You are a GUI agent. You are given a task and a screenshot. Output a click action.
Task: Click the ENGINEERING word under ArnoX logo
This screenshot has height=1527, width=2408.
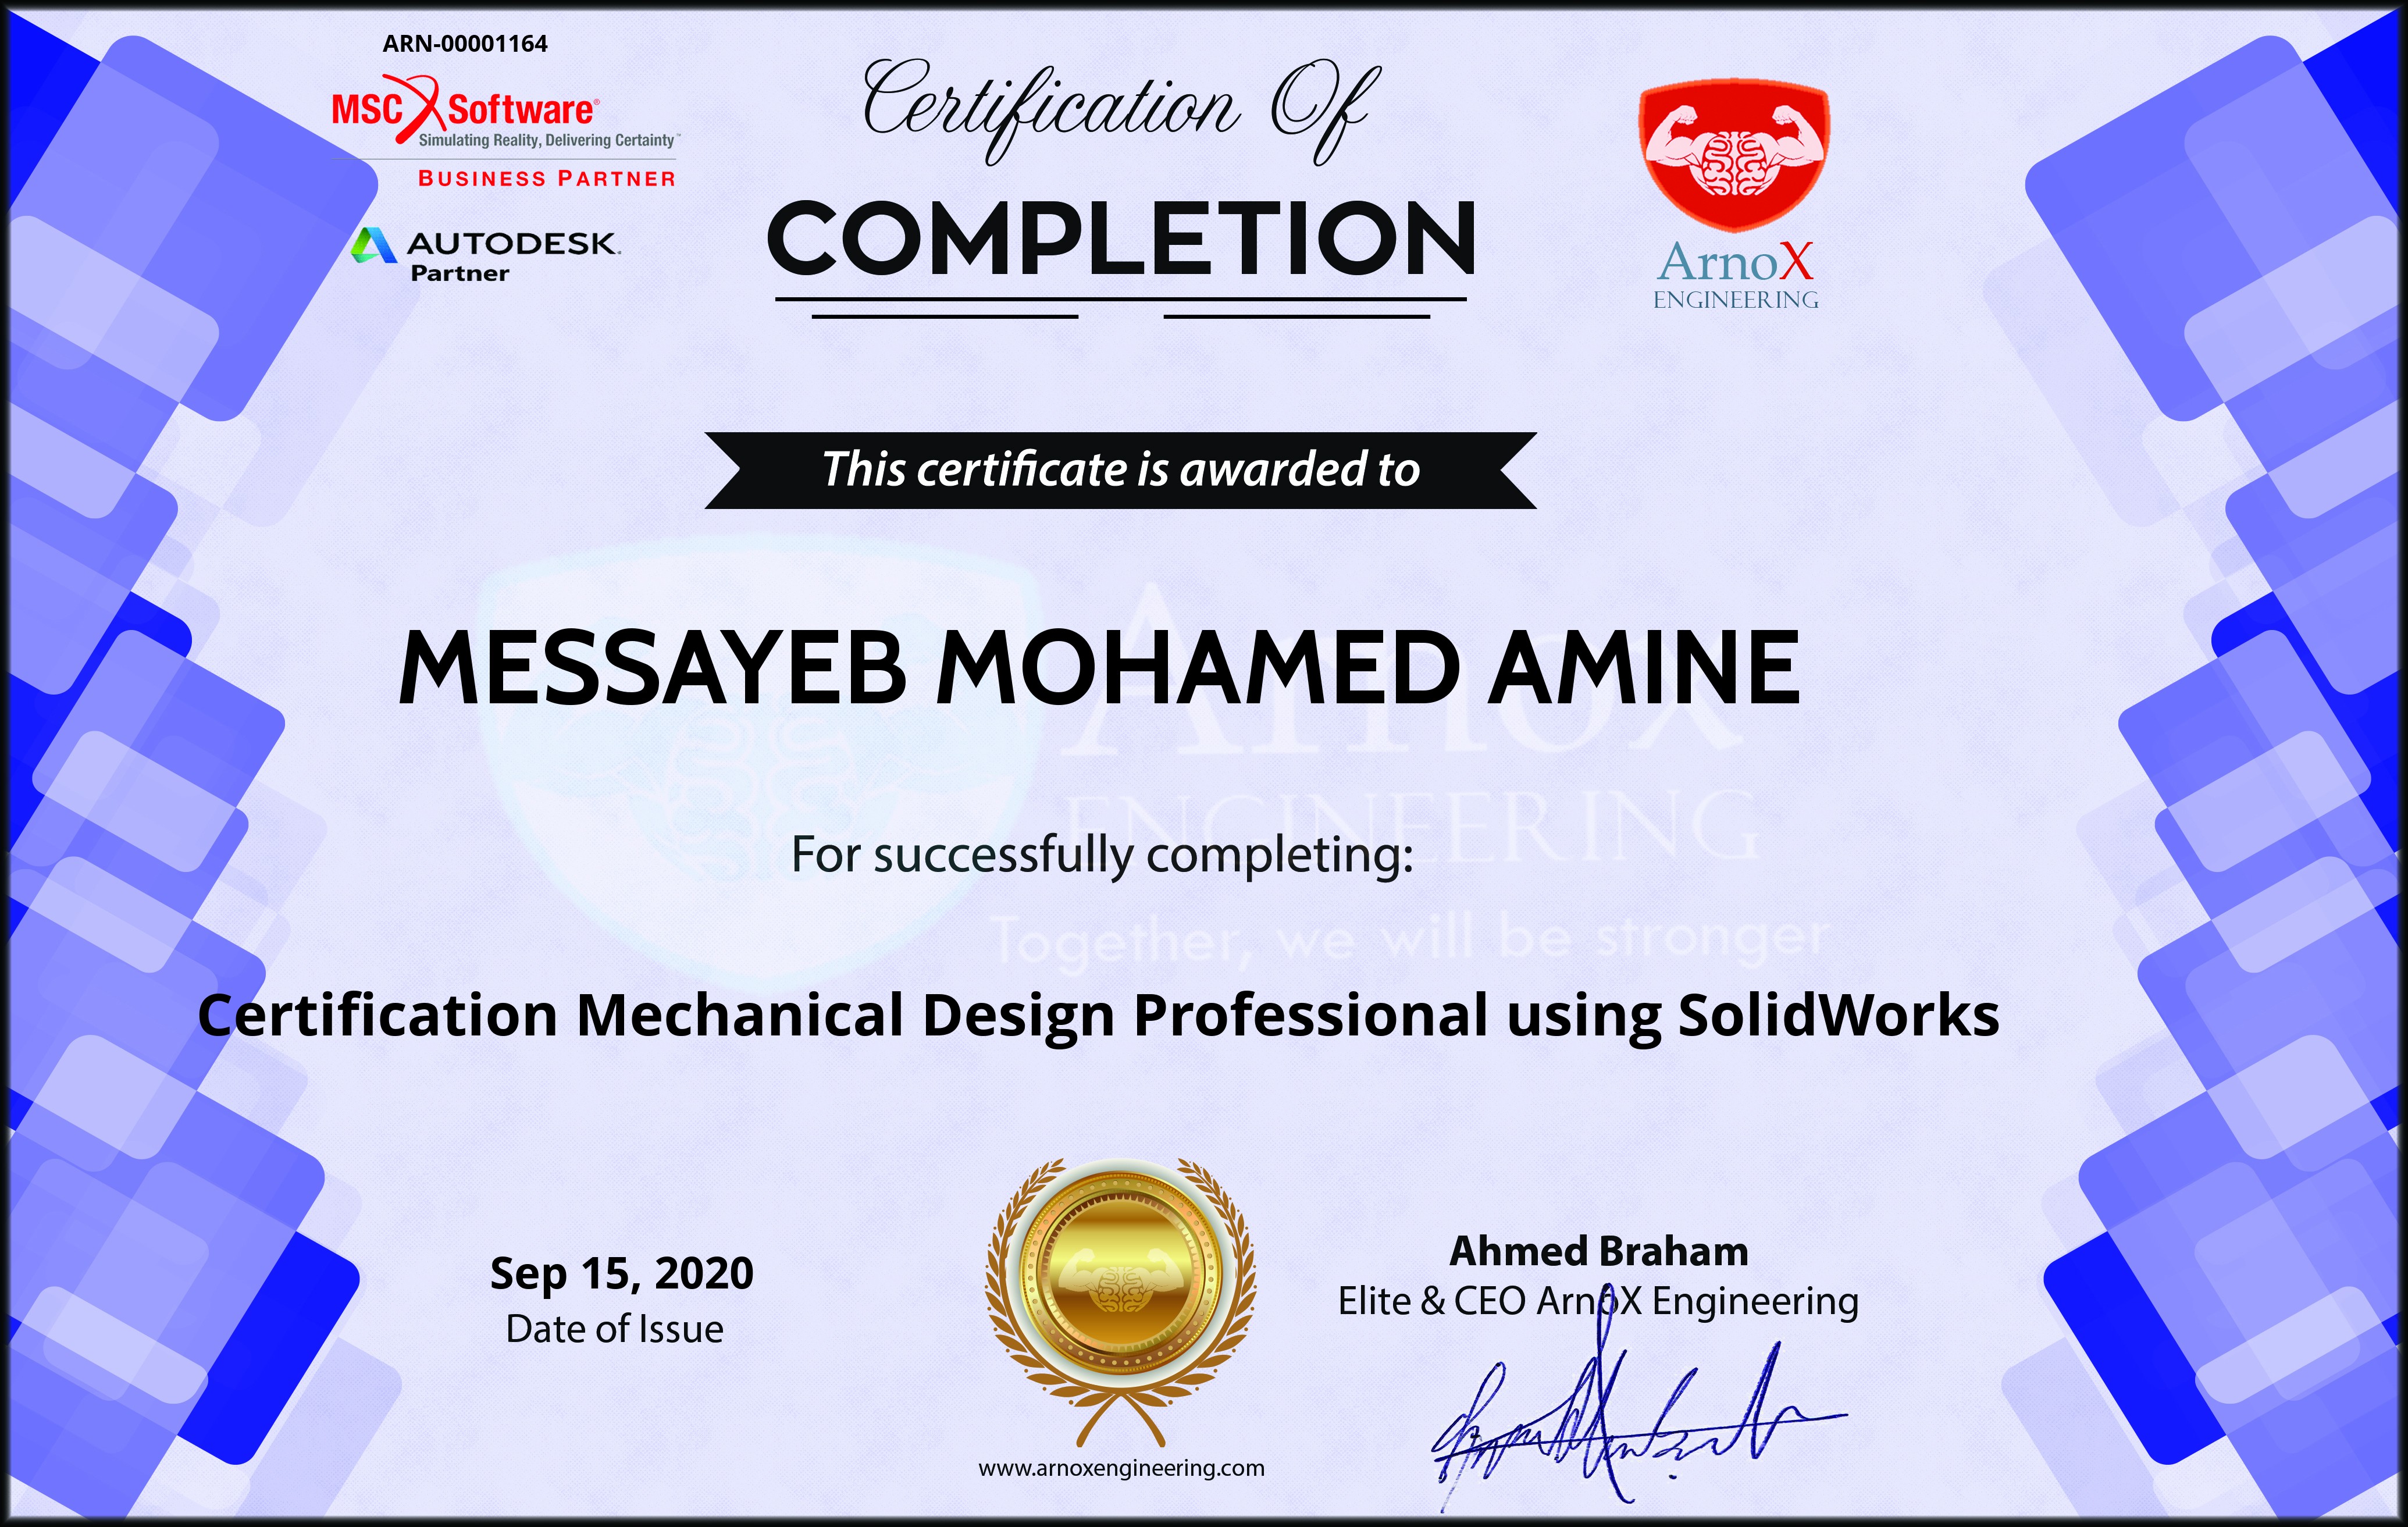click(x=1735, y=300)
